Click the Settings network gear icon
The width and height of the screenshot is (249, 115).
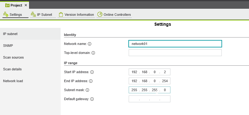(x=6, y=14)
